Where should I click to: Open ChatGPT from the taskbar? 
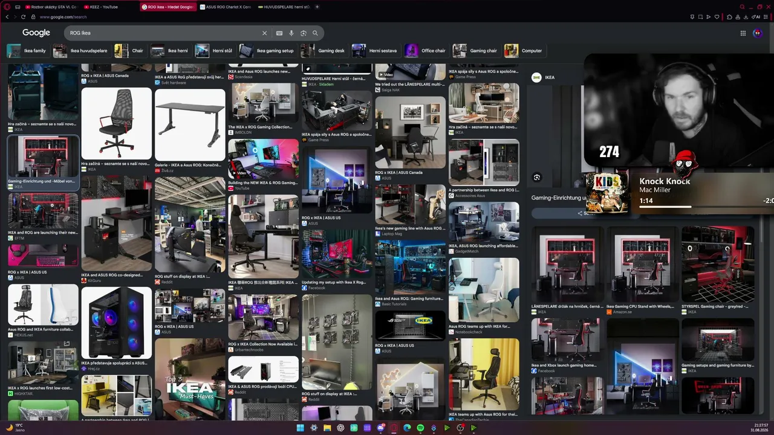[340, 428]
